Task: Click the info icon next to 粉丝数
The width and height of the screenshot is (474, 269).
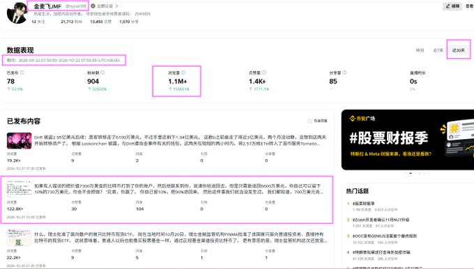Action: 102,73
